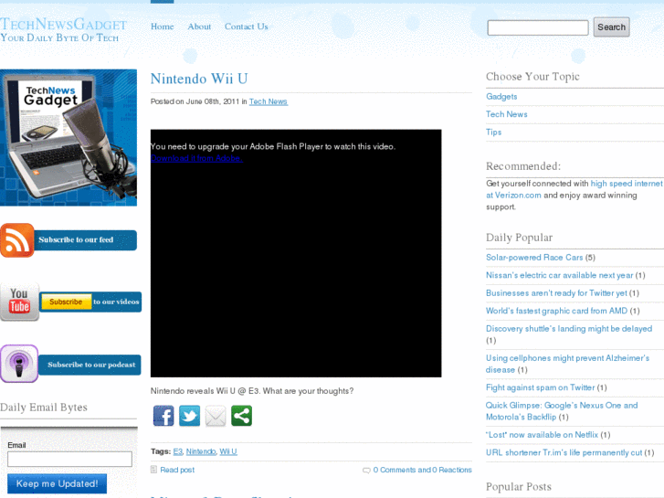Open Fight against spam on Twitter
Image resolution: width=664 pixels, height=498 pixels.
(541, 387)
